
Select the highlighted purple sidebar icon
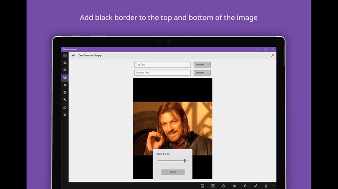[65, 77]
